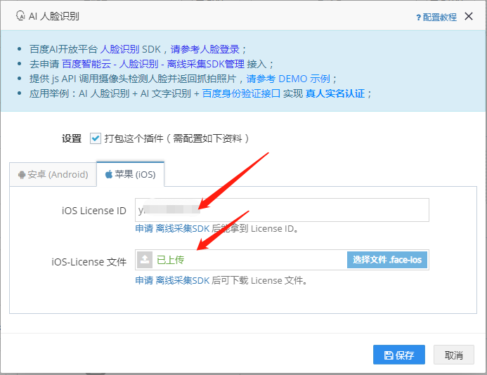Click the 取消 cancel button
This screenshot has width=487, height=375.
[x=454, y=355]
